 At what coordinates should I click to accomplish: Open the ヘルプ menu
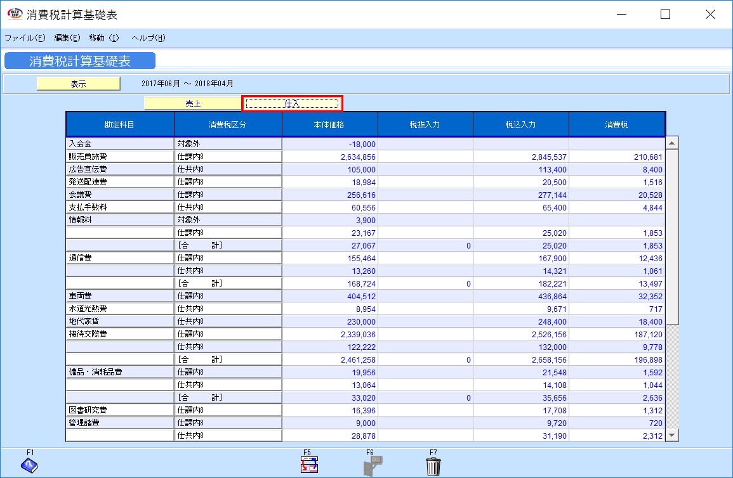(x=147, y=38)
